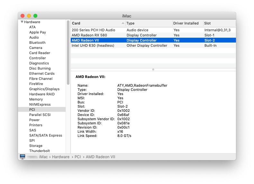Select Controller in the sidebar
The image size is (254, 184).
pos(38,58)
